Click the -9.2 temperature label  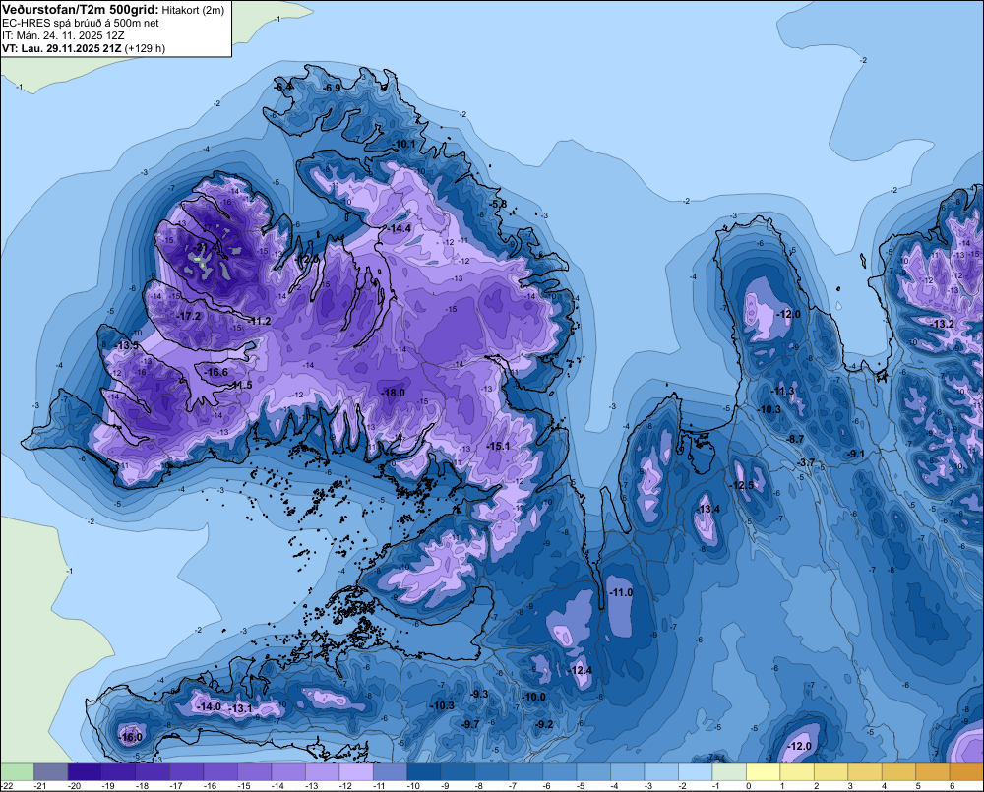(543, 724)
